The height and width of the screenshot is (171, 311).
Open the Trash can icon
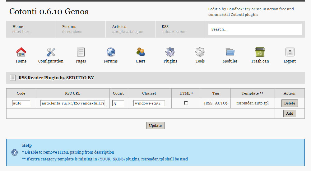click(260, 52)
